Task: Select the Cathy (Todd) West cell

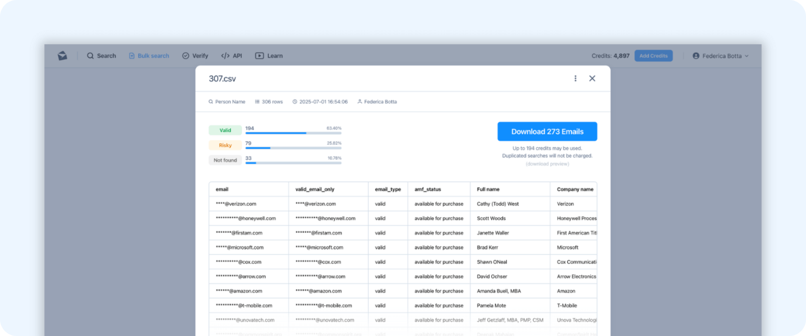Action: [510, 204]
